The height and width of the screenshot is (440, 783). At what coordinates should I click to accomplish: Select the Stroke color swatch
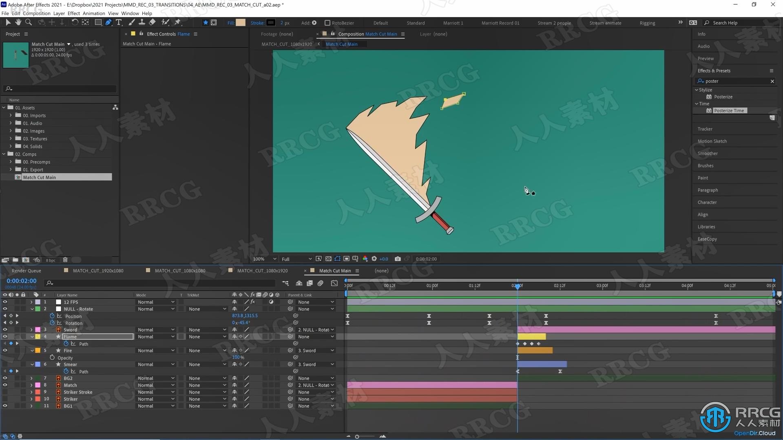pyautogui.click(x=270, y=22)
